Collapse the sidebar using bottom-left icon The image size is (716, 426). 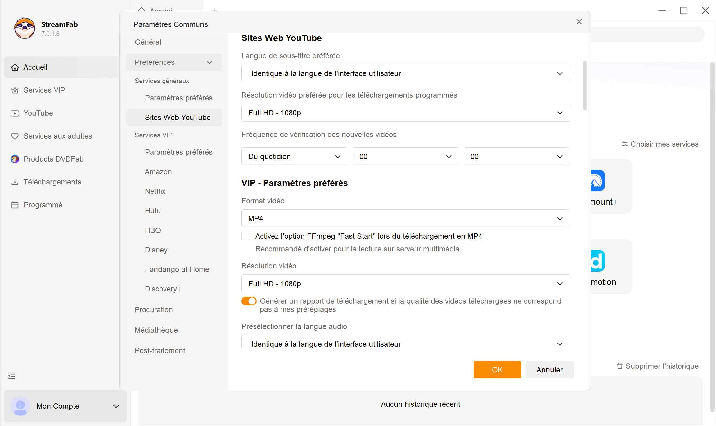pos(11,375)
